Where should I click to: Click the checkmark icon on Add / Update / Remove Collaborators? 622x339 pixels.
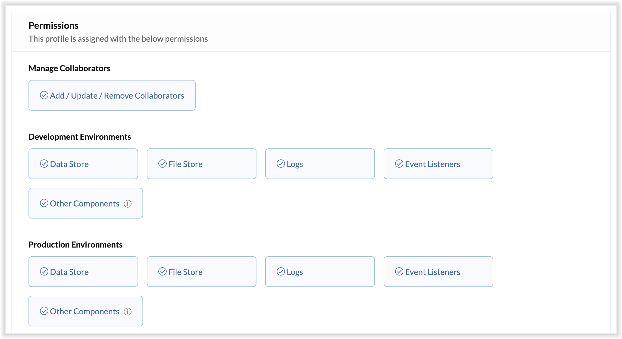[44, 96]
